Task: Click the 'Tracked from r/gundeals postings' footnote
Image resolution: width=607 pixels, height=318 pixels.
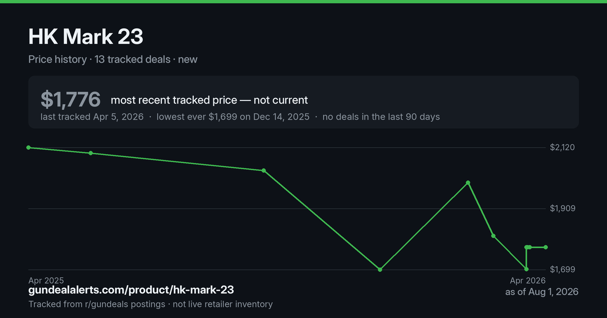Action: (96, 304)
